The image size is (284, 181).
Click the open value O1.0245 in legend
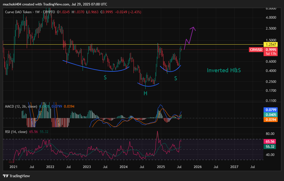pyautogui.click(x=63, y=12)
